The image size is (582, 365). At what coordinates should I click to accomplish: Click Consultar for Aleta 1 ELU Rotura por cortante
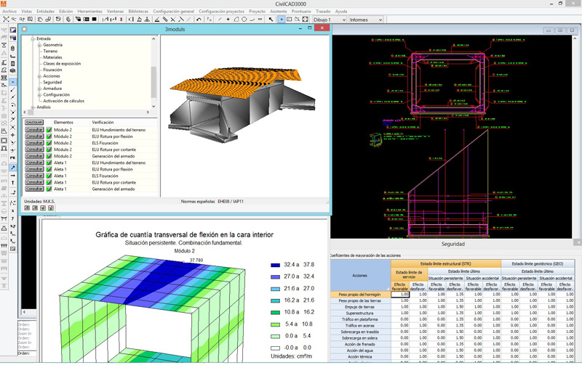pos(34,182)
